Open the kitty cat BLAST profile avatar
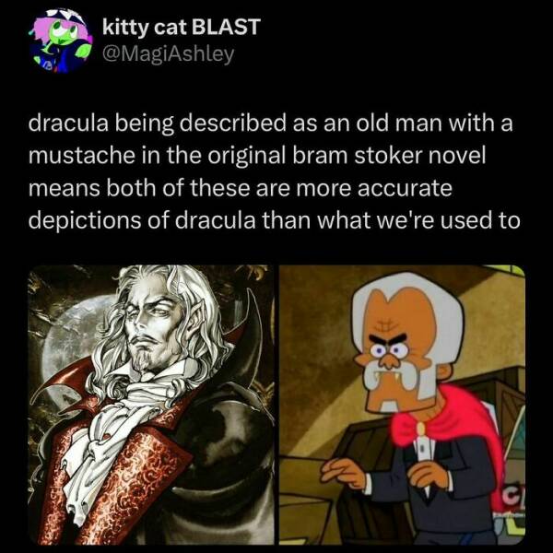This screenshot has width=553, height=553. tap(60, 41)
